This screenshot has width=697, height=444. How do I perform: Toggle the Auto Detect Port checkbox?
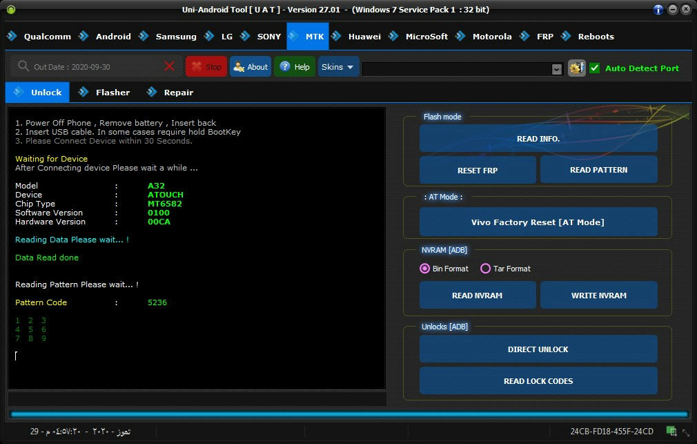[595, 68]
